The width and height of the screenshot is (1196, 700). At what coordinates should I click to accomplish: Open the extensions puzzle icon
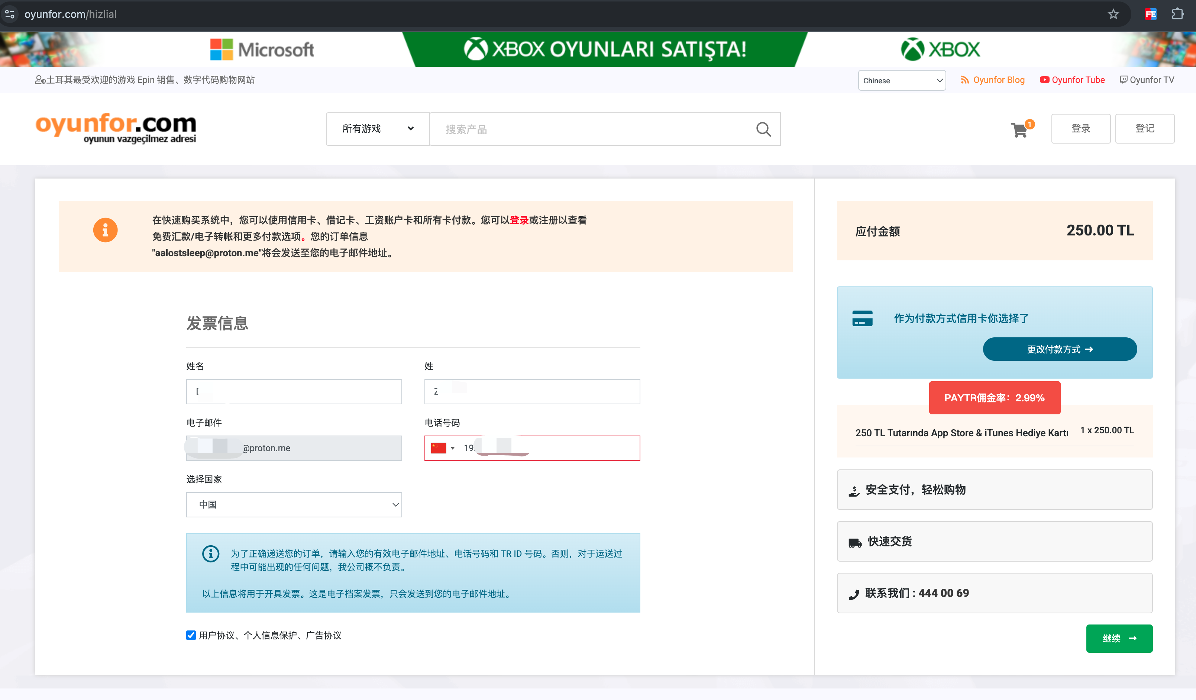click(x=1177, y=14)
